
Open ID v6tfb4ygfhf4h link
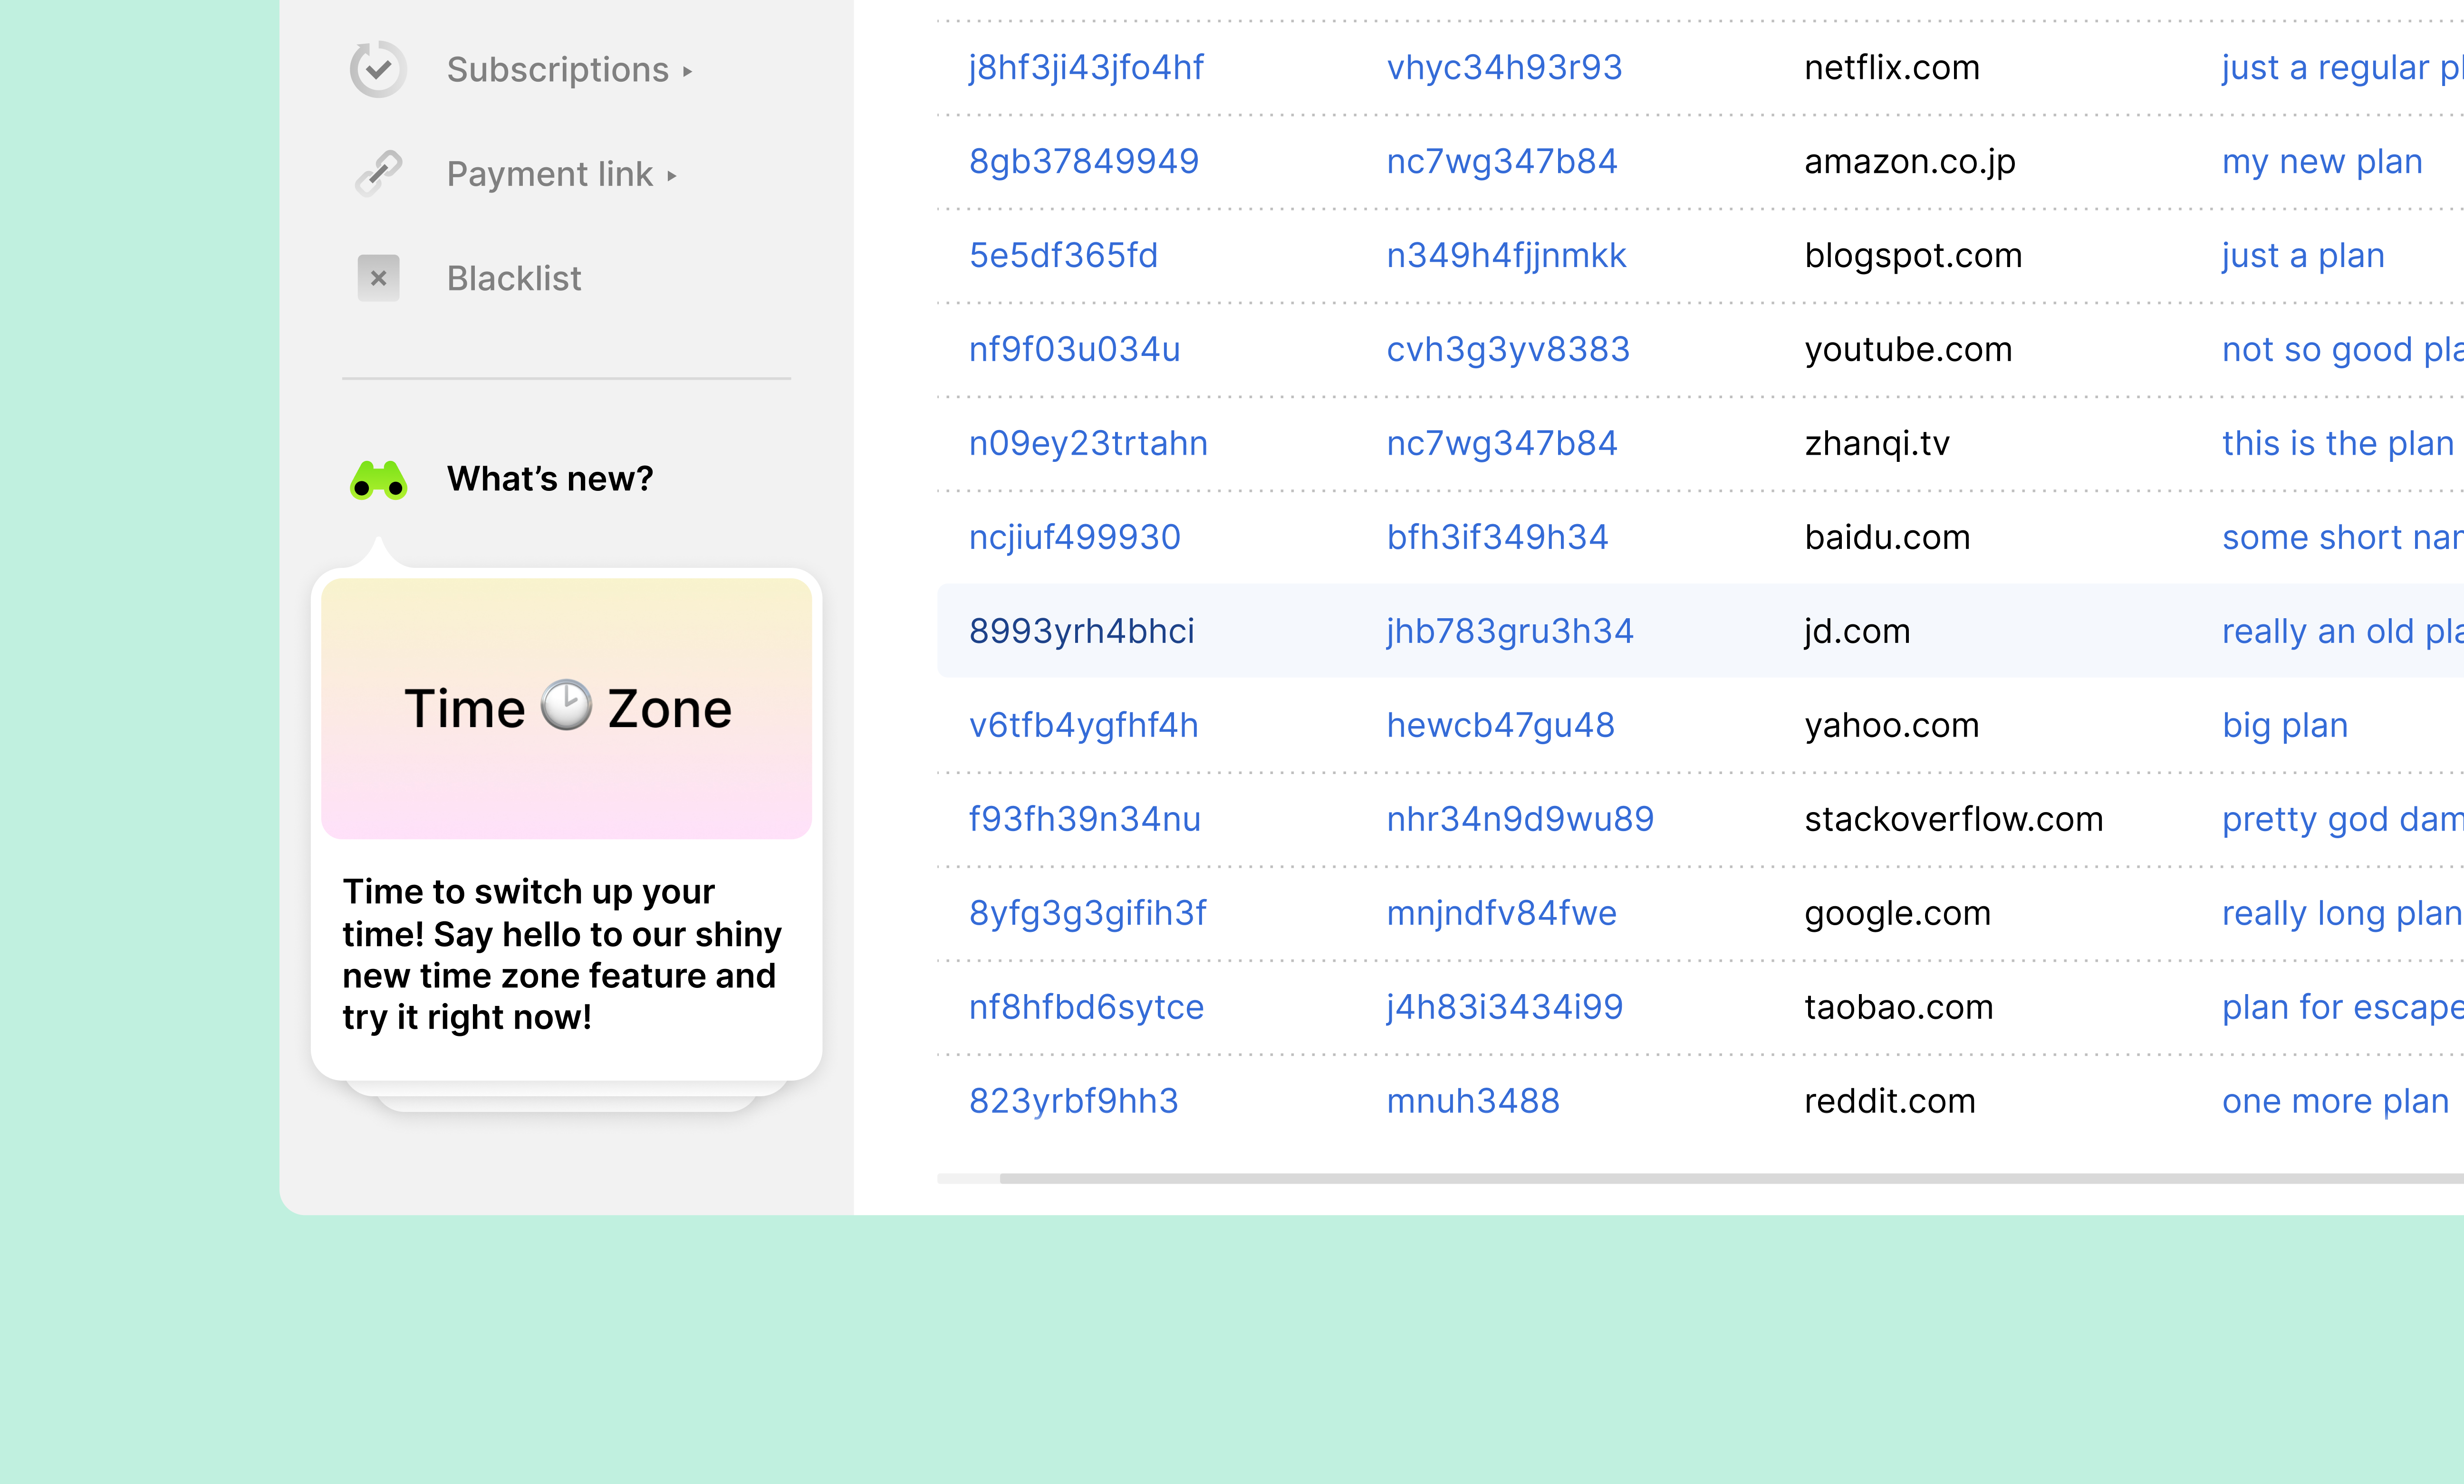click(1084, 725)
